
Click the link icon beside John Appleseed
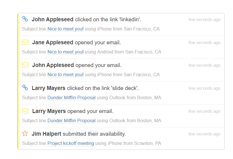tap(25, 19)
